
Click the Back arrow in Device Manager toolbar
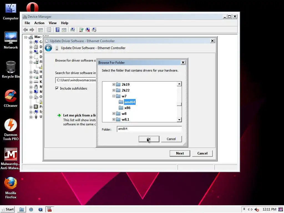pos(26,30)
